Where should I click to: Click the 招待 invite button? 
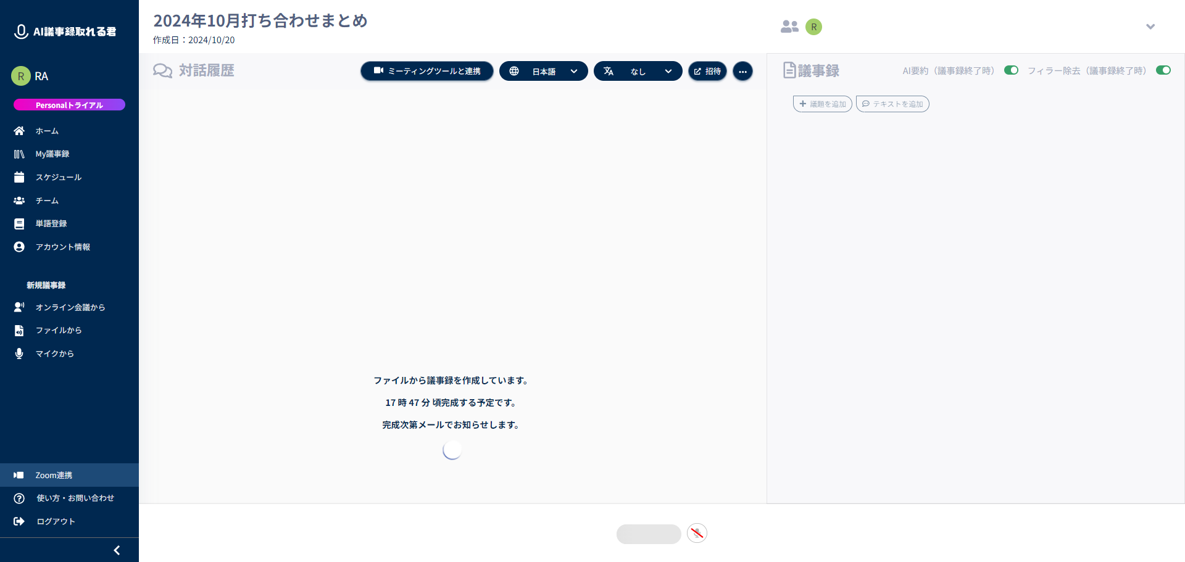(707, 72)
